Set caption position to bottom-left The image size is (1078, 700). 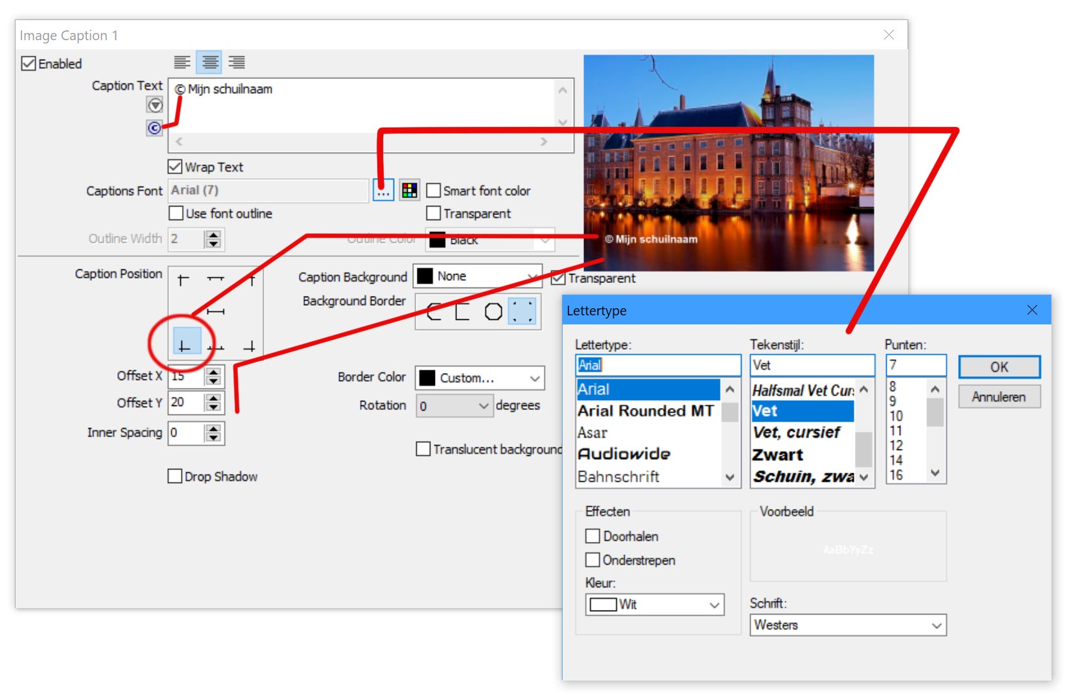(186, 341)
